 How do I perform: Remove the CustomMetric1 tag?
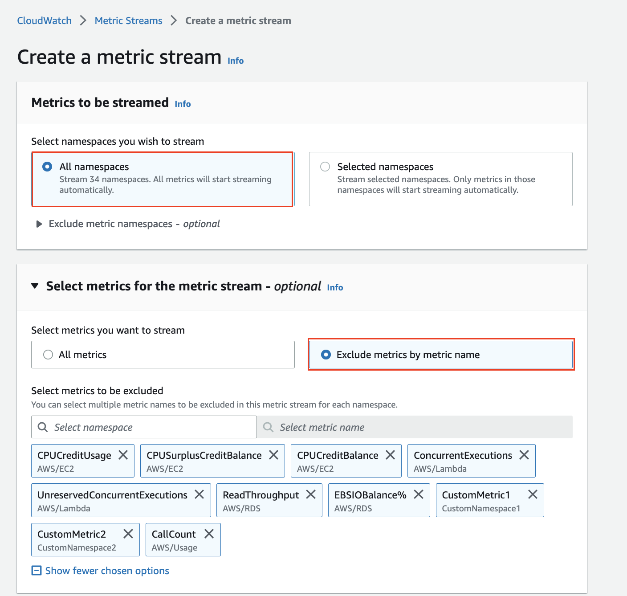coord(533,494)
